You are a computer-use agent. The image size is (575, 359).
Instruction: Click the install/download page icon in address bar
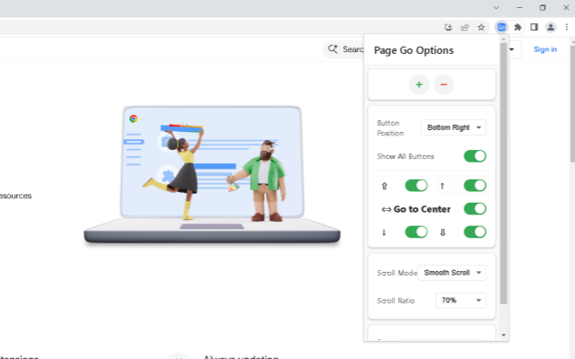(448, 27)
